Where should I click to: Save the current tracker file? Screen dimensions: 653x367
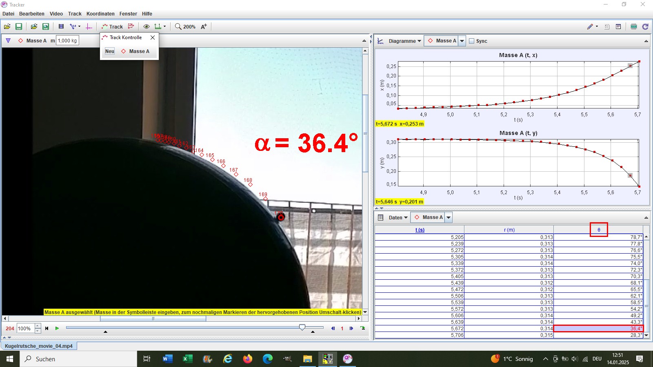(19, 27)
